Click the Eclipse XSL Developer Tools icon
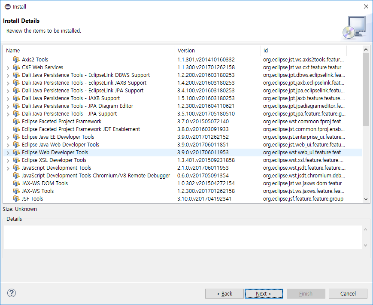The image size is (373, 305). coord(16,160)
